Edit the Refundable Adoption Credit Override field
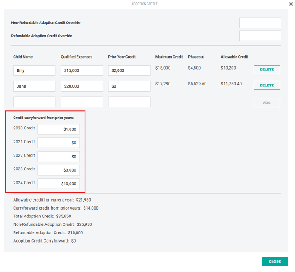 coord(260,36)
